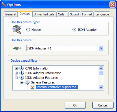Select the General Features tree row
This screenshot has height=112, width=117.
[x=43, y=82]
